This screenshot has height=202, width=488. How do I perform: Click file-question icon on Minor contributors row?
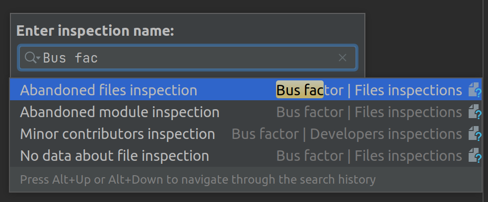(475, 134)
